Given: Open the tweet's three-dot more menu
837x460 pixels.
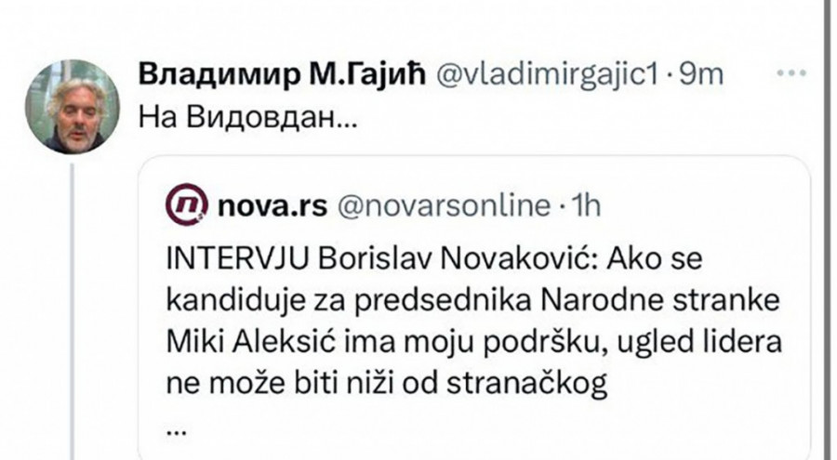Looking at the screenshot, I should 791,75.
